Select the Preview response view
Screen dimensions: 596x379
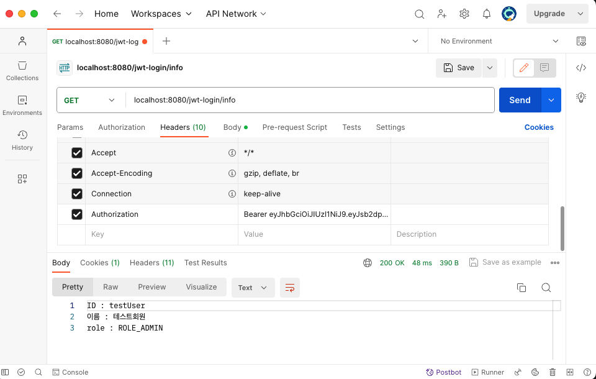tap(151, 287)
